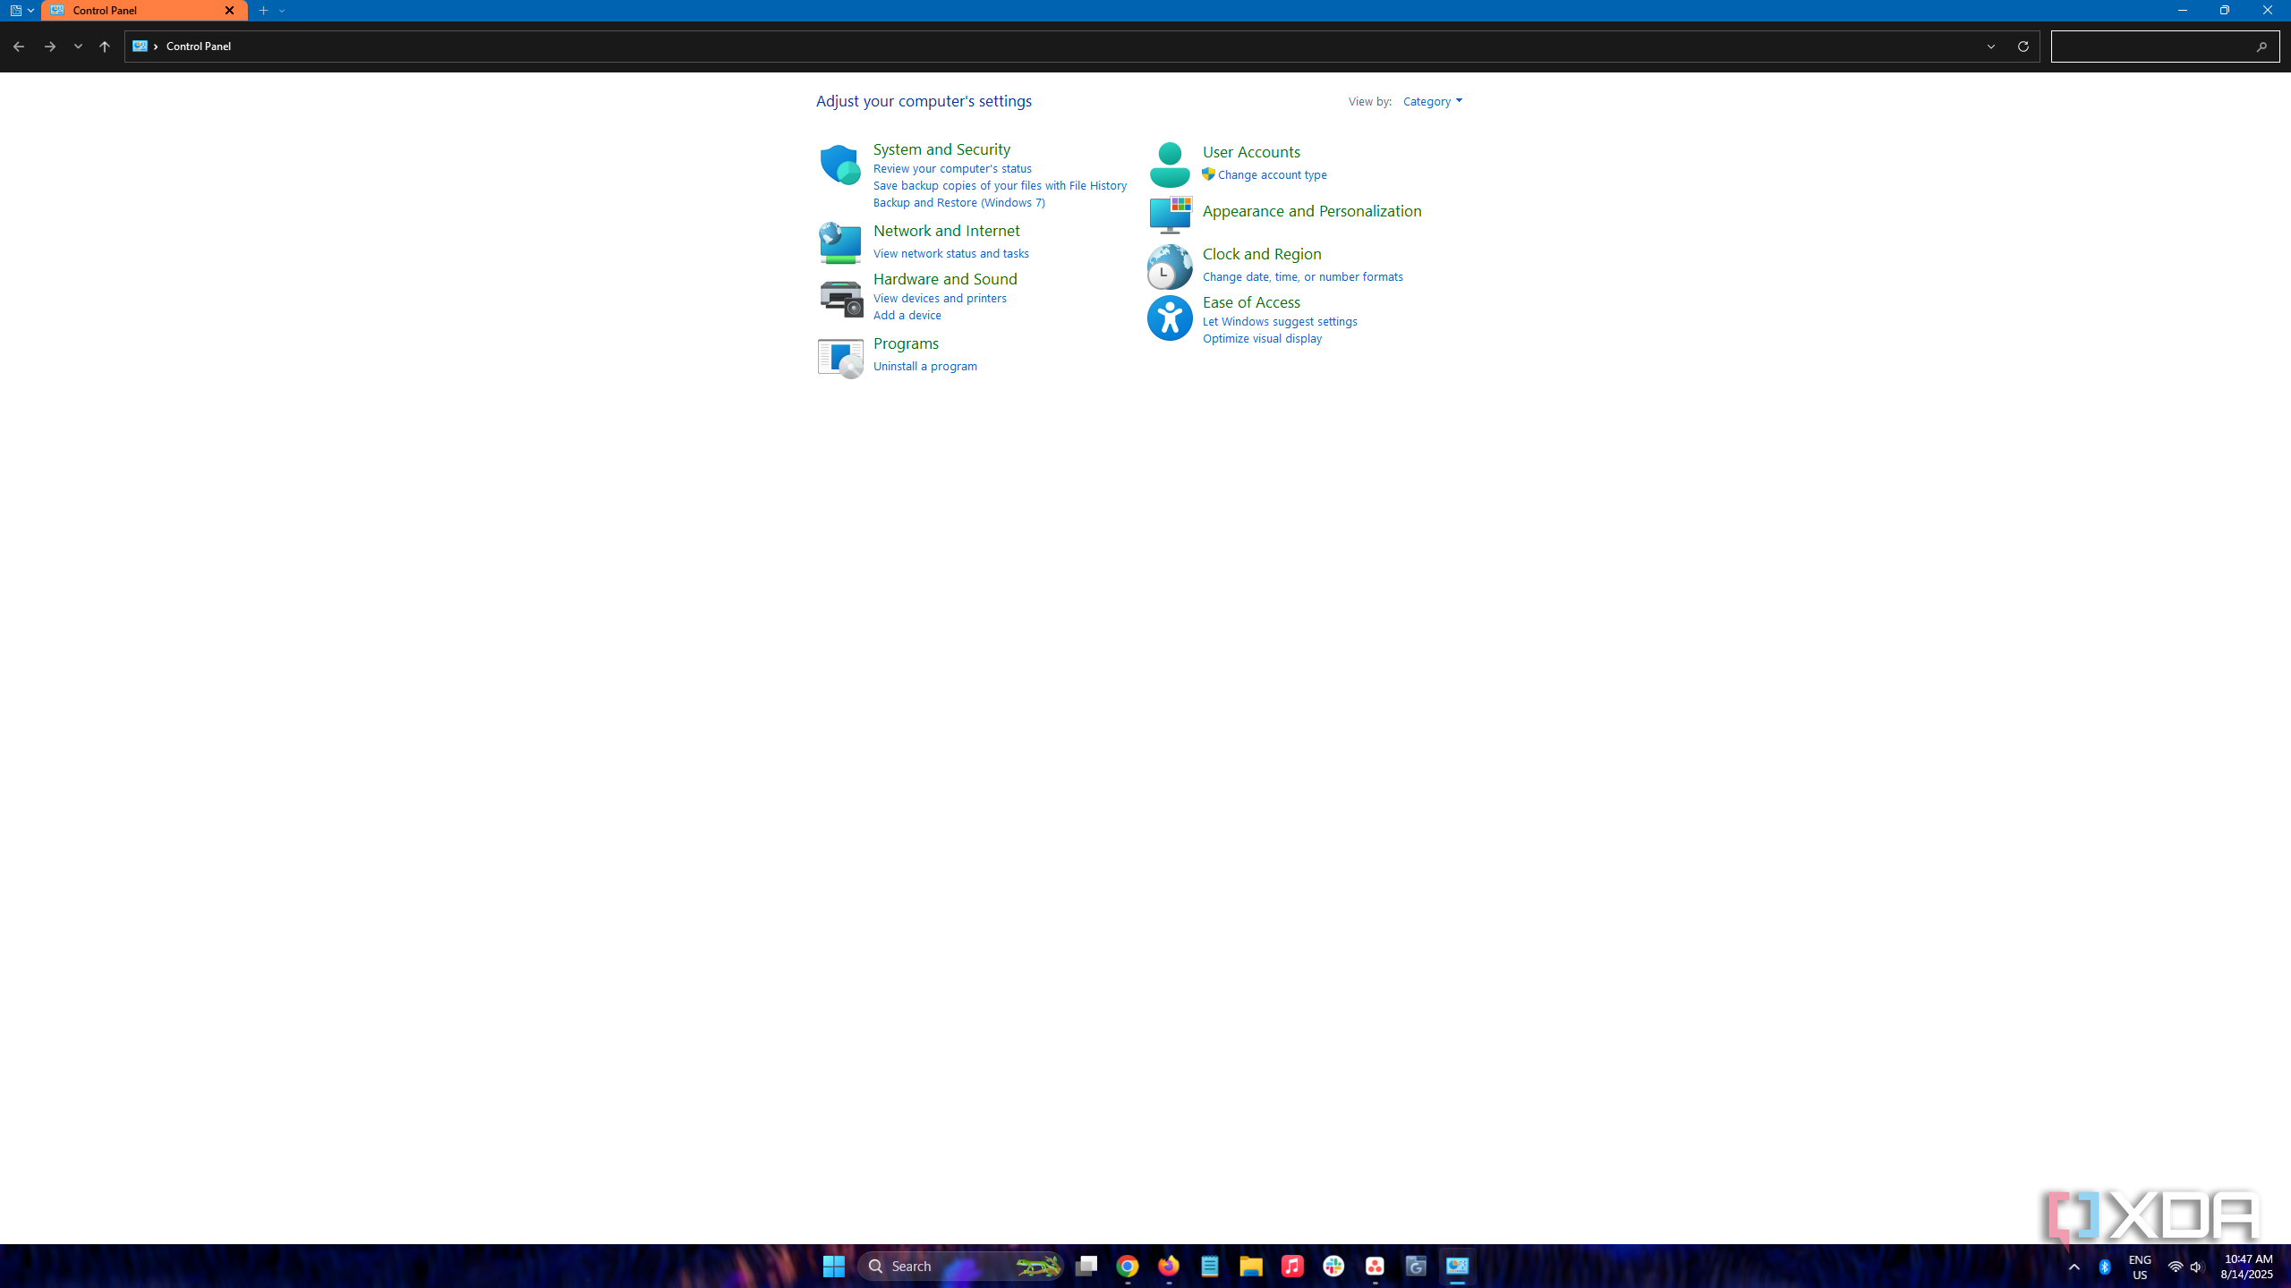Open the User Accounts person icon
This screenshot has width=2291, height=1288.
pos(1170,165)
